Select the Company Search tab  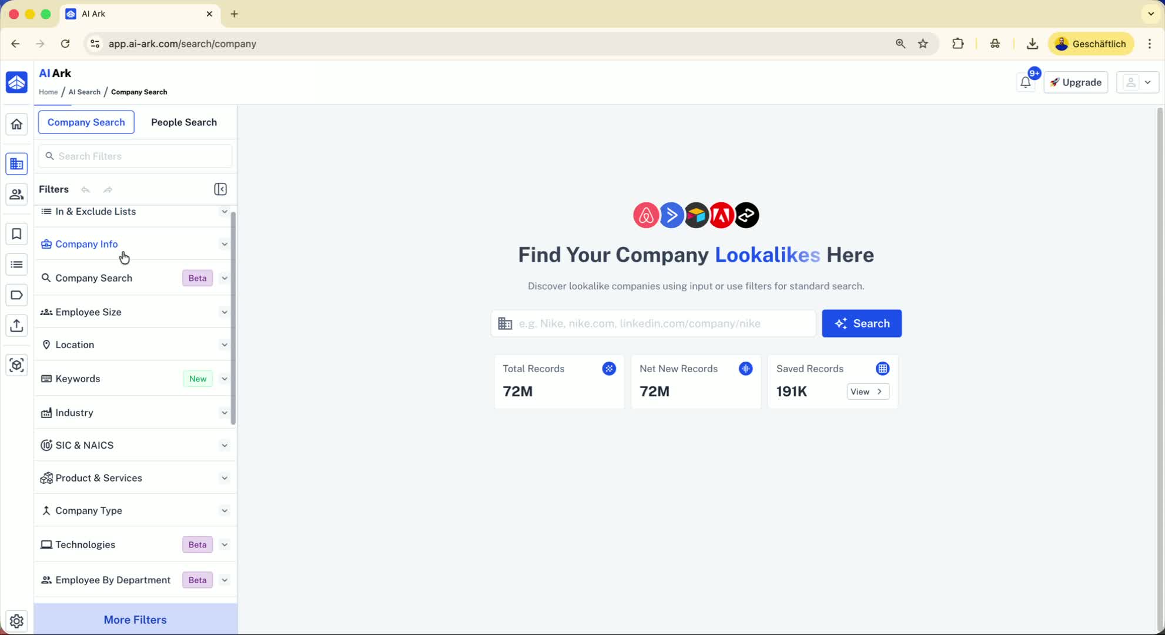click(86, 122)
